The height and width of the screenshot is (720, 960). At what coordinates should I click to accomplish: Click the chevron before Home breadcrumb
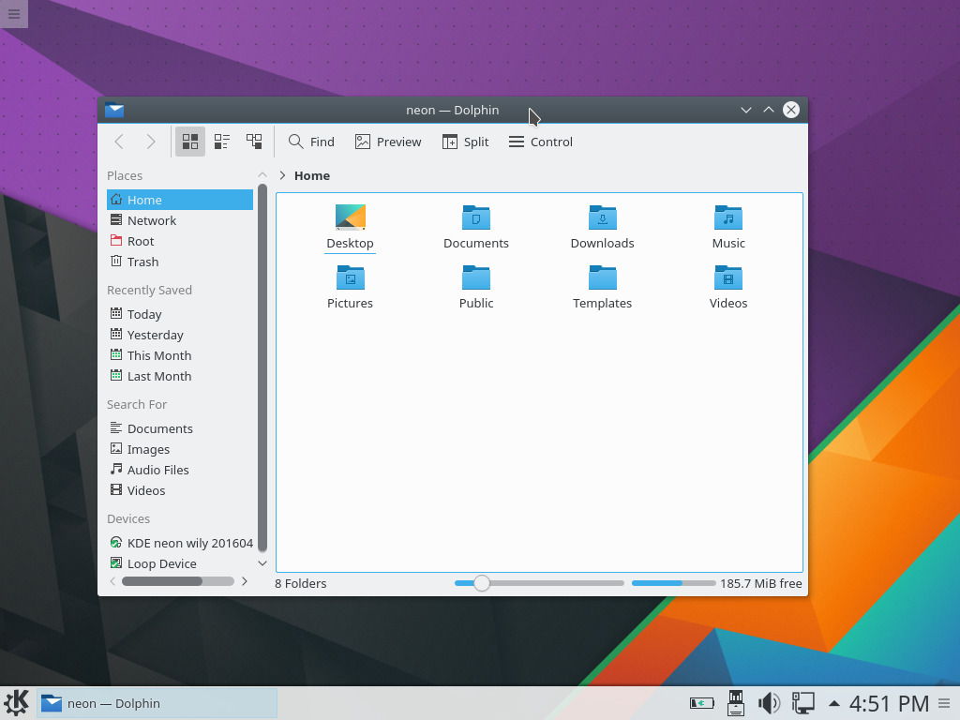click(x=281, y=175)
